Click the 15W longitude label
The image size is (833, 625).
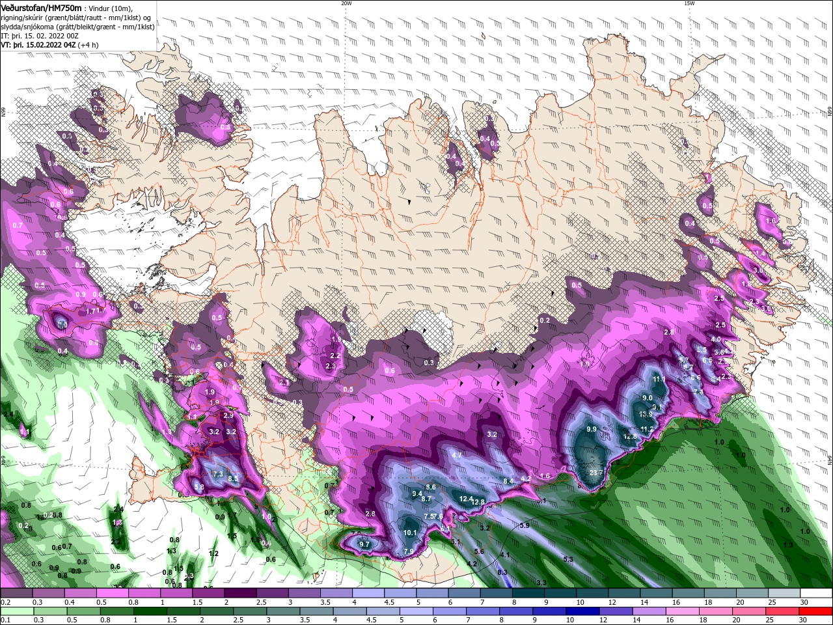tap(689, 3)
